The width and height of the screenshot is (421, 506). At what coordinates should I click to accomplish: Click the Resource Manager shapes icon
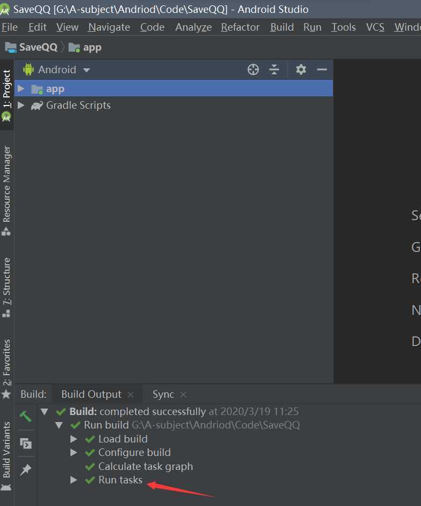pos(6,231)
